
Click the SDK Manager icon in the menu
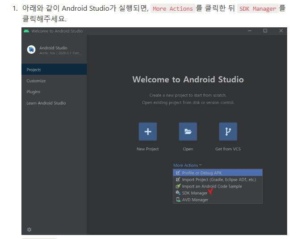click(178, 193)
